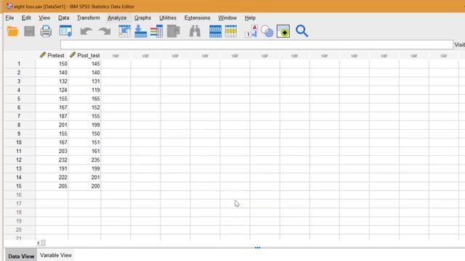
Task: Click Post_test cell with value 119
Action: 84,90
